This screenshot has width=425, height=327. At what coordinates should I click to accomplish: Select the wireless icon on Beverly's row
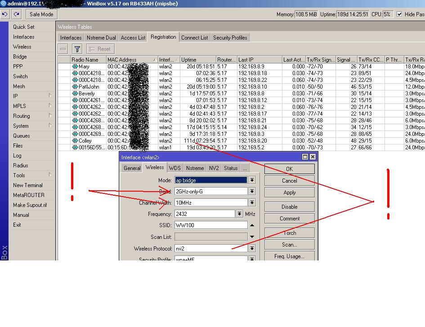(x=75, y=94)
